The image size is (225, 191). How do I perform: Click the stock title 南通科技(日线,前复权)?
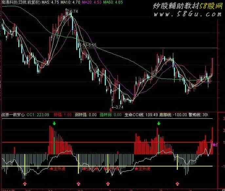click(20, 2)
